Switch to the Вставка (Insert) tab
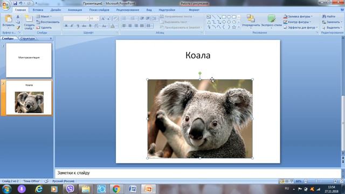The image size is (345, 194). click(38, 10)
